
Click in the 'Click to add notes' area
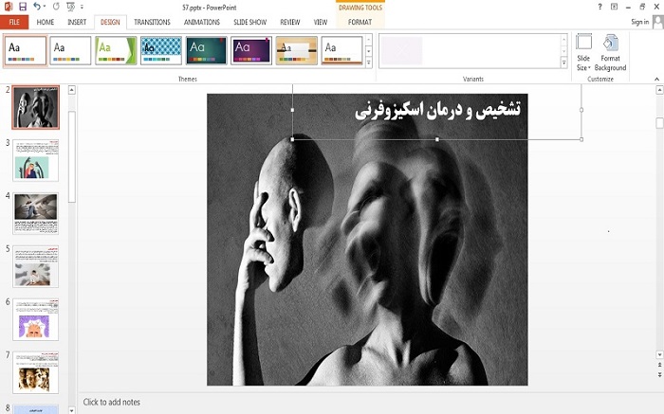tap(112, 402)
